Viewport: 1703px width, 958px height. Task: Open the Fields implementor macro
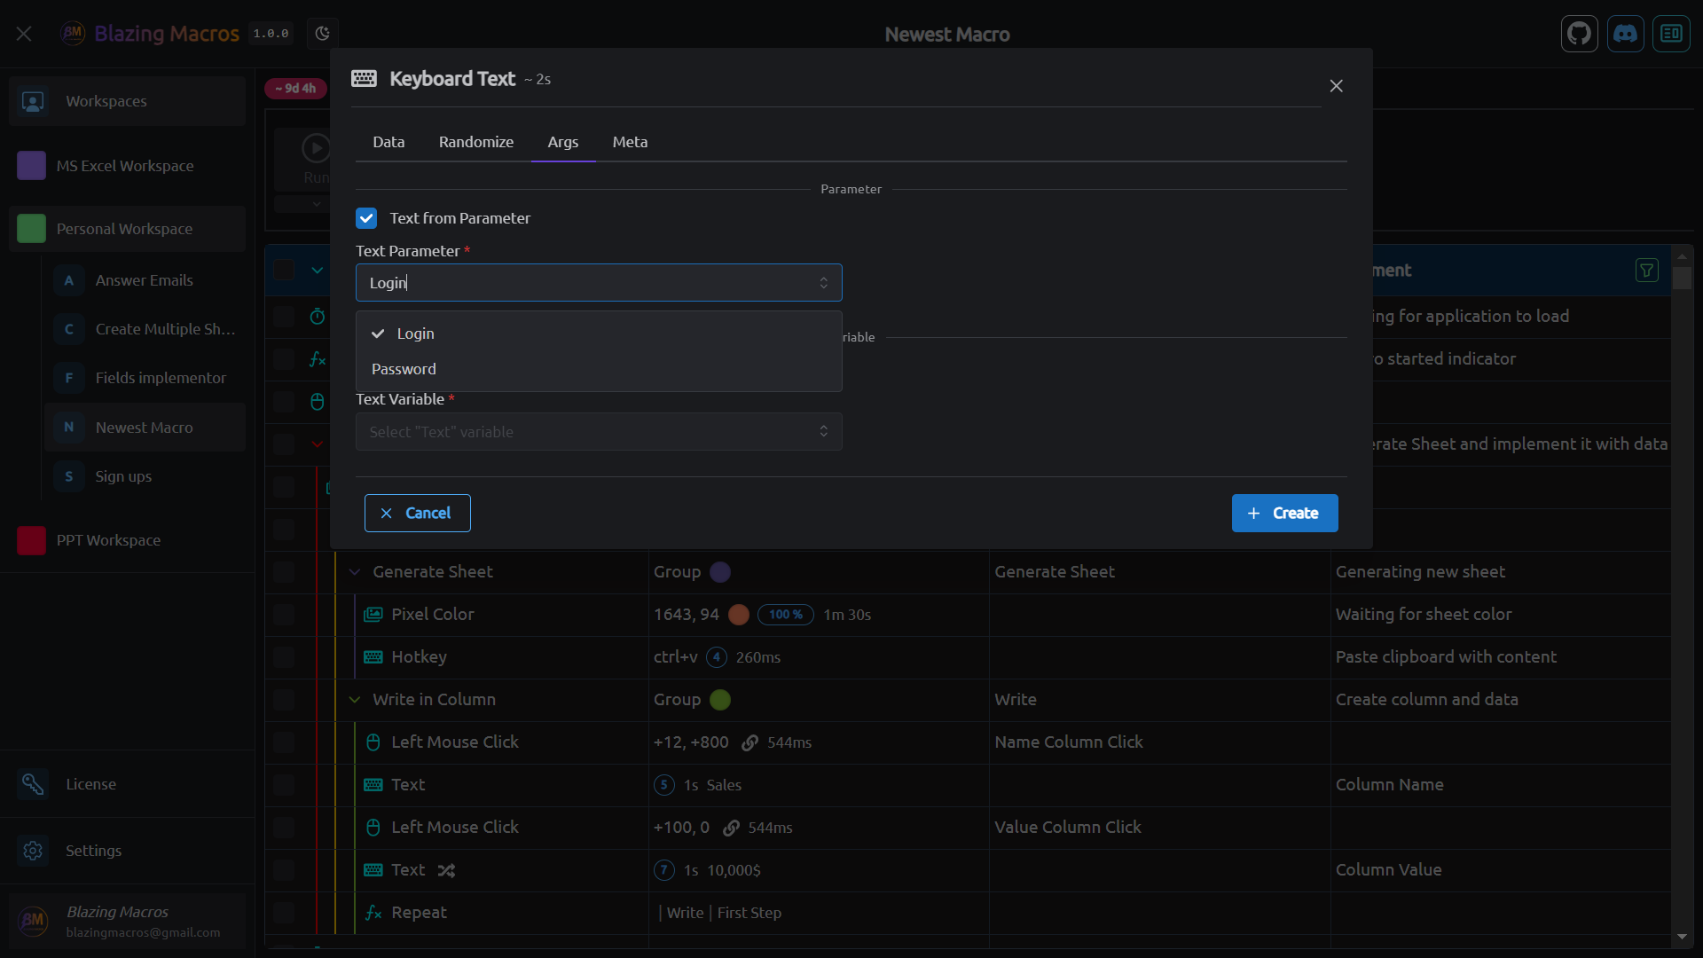pos(145,378)
